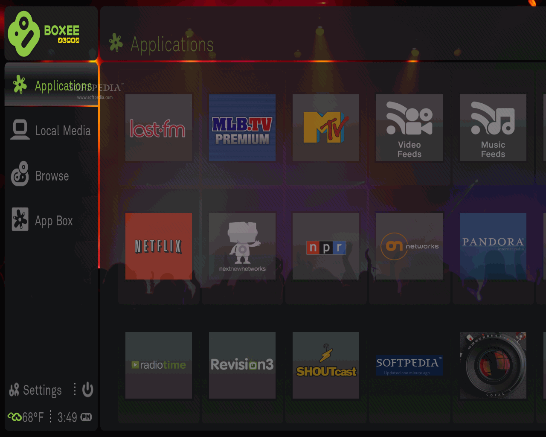
Task: Click the 68°F weather indicator
Action: point(26,417)
